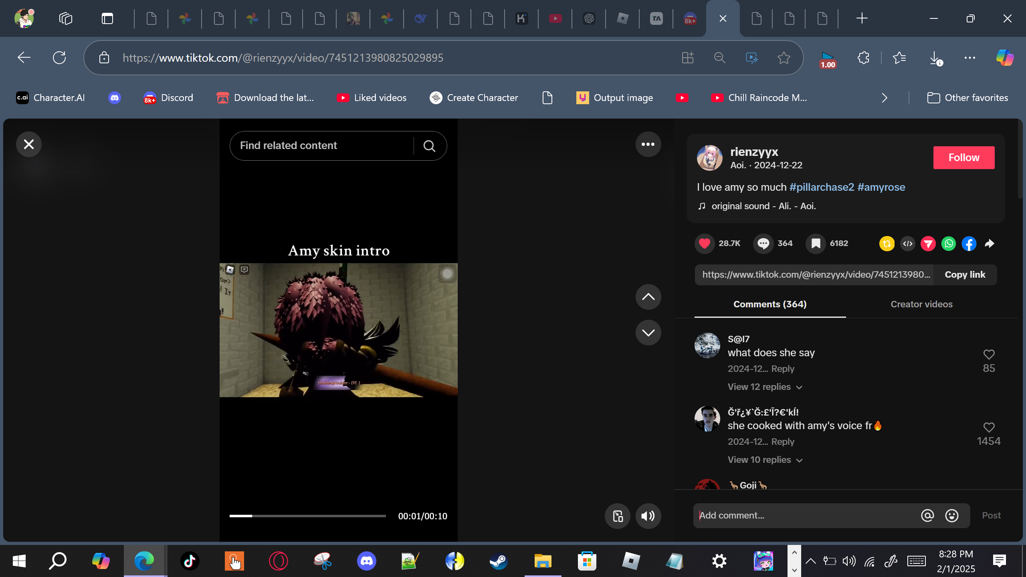Click the WhatsApp share icon
The width and height of the screenshot is (1026, 577).
click(x=948, y=244)
